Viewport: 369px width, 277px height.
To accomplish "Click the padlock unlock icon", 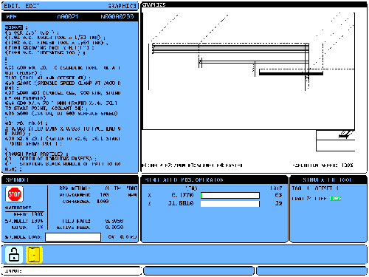I will (14, 255).
